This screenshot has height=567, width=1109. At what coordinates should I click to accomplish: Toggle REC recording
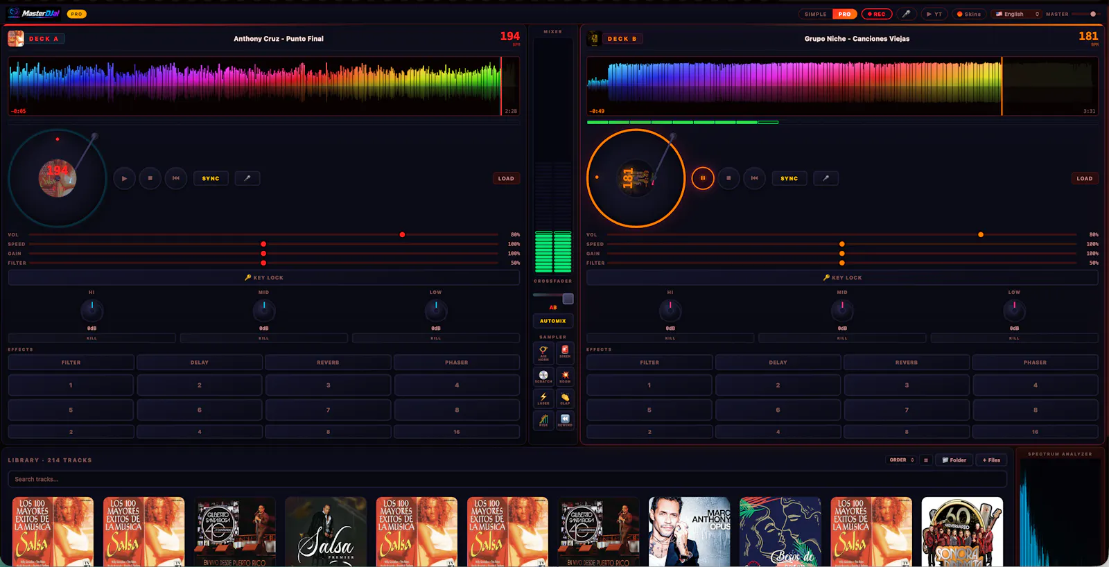coord(877,14)
